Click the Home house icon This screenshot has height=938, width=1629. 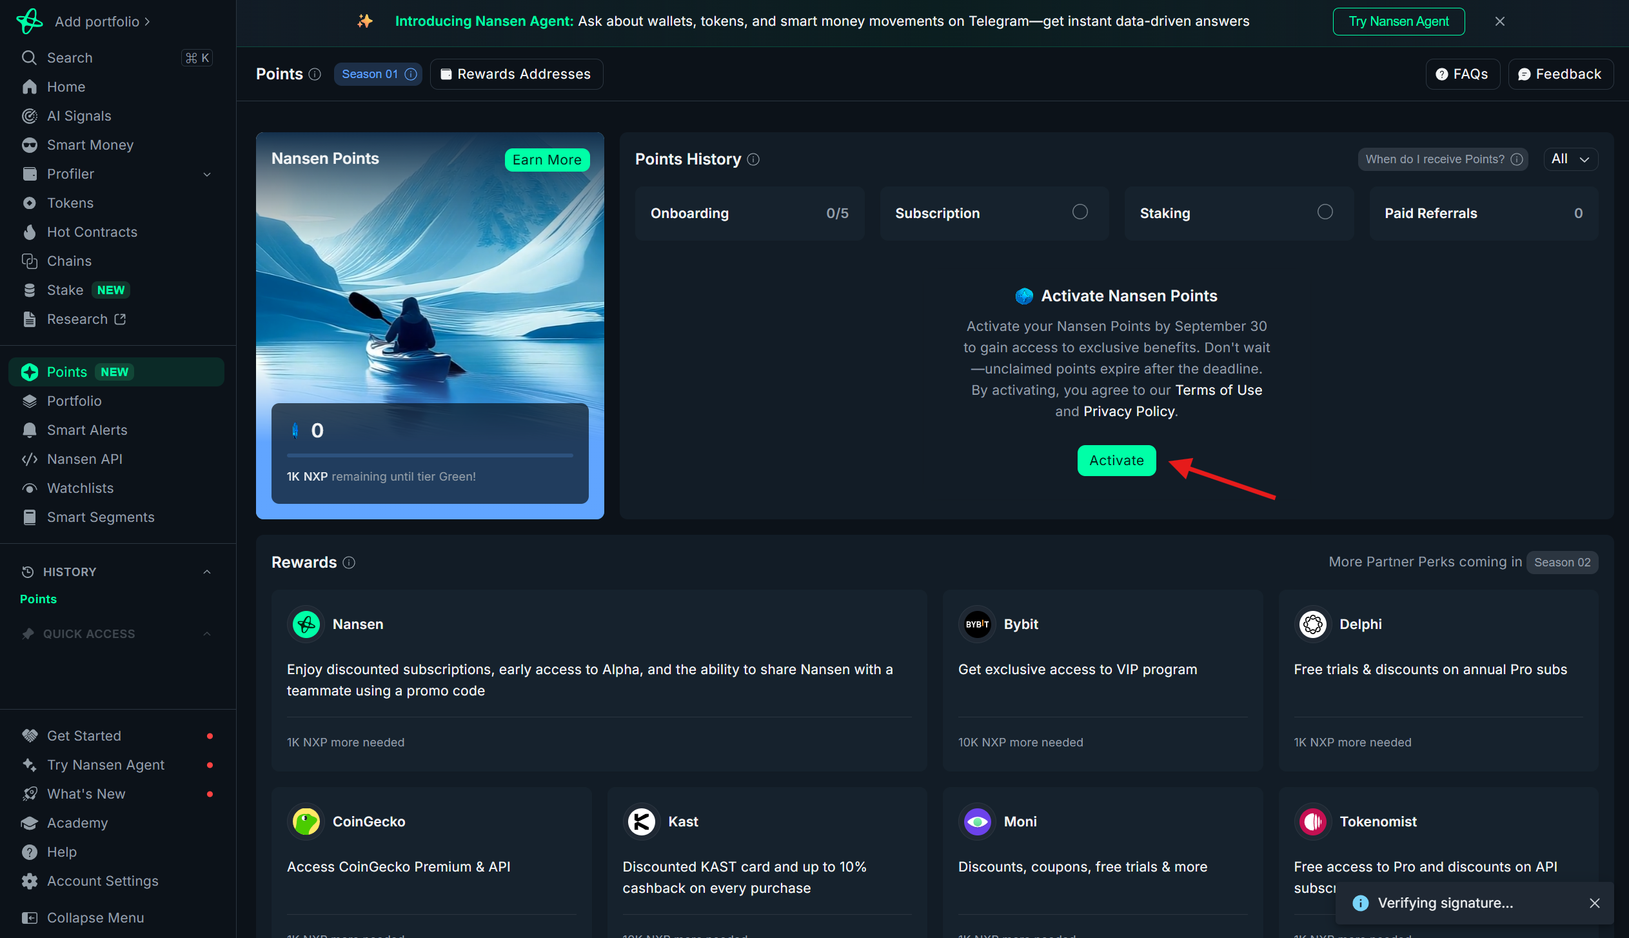pos(29,86)
